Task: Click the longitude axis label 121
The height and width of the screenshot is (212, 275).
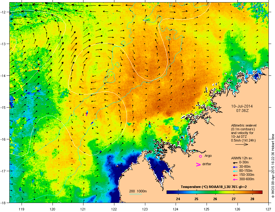Action: click(83, 209)
